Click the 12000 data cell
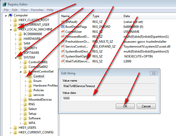The height and width of the screenshot is (136, 176). (x=127, y=61)
